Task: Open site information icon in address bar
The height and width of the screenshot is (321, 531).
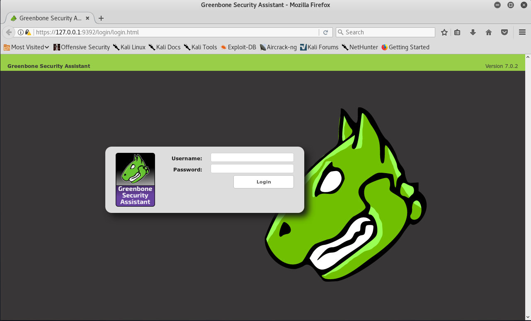Action: (x=20, y=32)
